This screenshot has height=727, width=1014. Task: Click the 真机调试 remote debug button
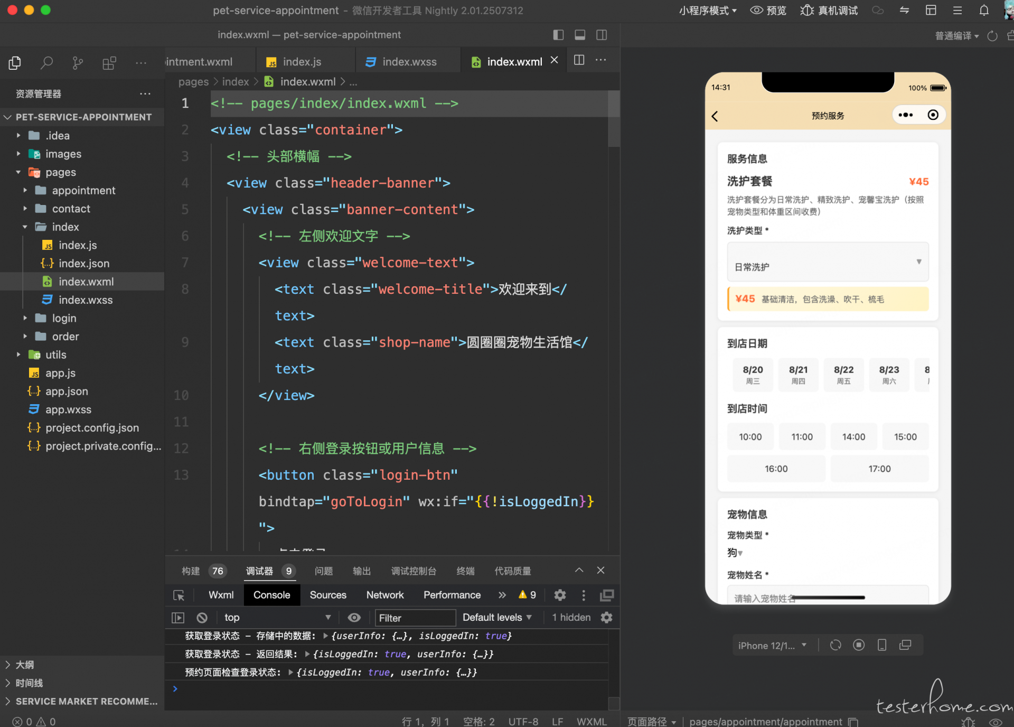[x=829, y=11]
